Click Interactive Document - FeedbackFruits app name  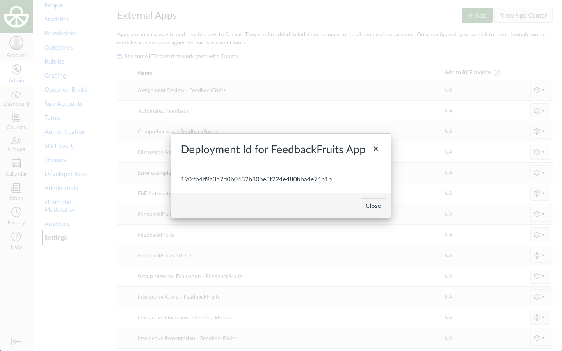[x=184, y=317]
